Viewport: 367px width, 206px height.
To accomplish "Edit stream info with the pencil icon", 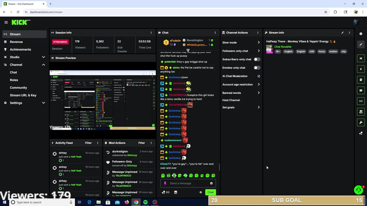I will [x=342, y=33].
